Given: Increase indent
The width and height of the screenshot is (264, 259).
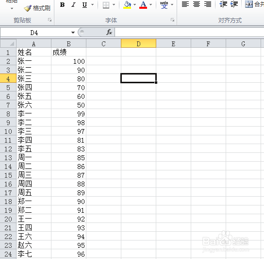Looking at the screenshot, I should (x=234, y=4).
